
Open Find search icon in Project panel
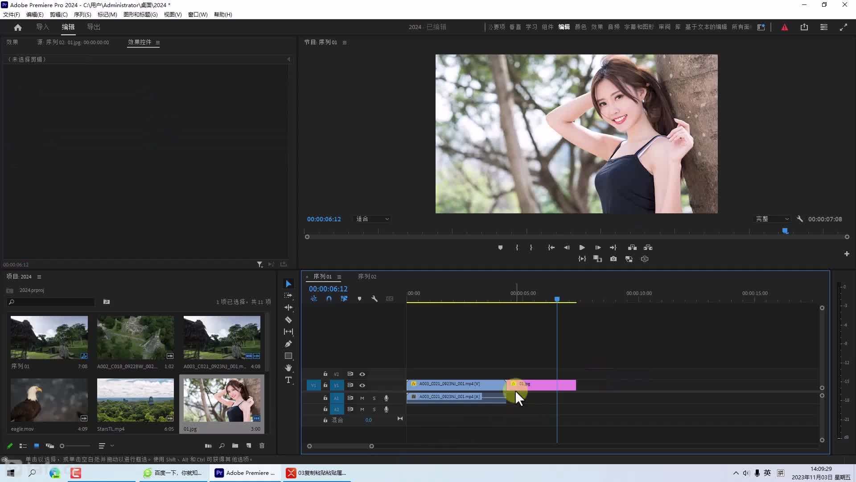tap(222, 445)
